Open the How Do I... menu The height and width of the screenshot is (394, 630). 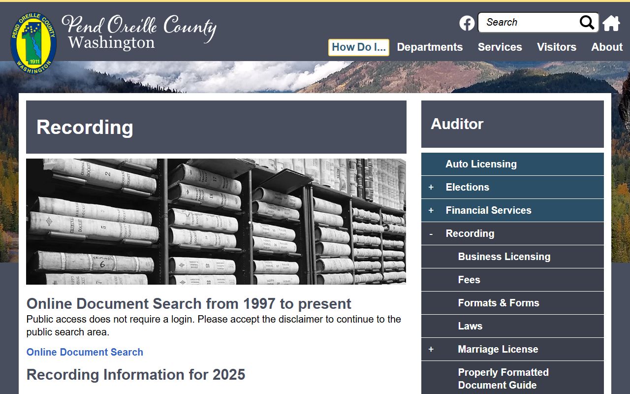click(x=359, y=47)
